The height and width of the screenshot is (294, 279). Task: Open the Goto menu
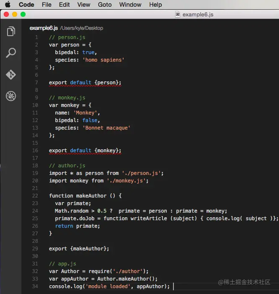coord(105,5)
